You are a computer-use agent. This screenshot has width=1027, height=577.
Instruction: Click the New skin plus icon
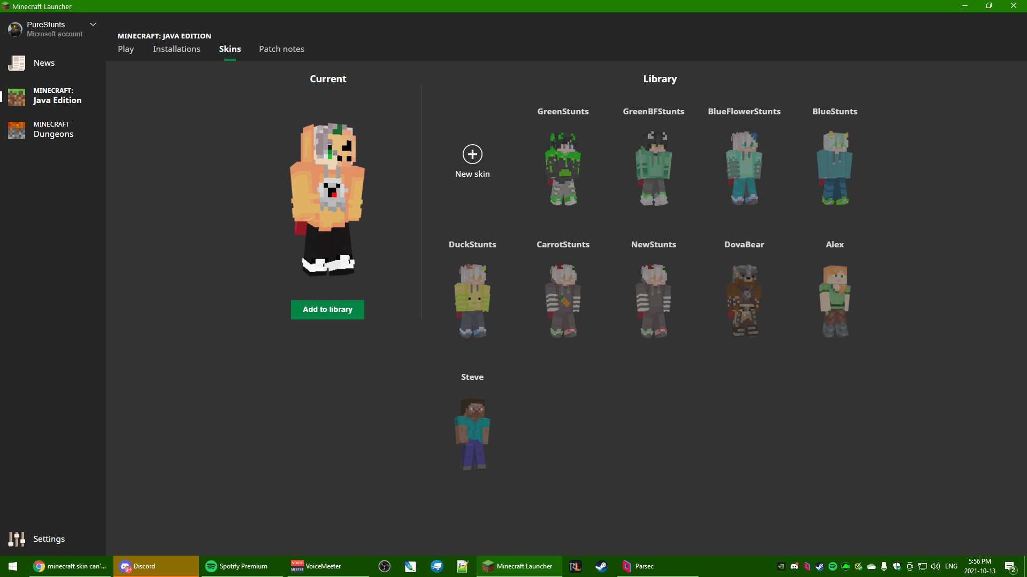click(472, 154)
